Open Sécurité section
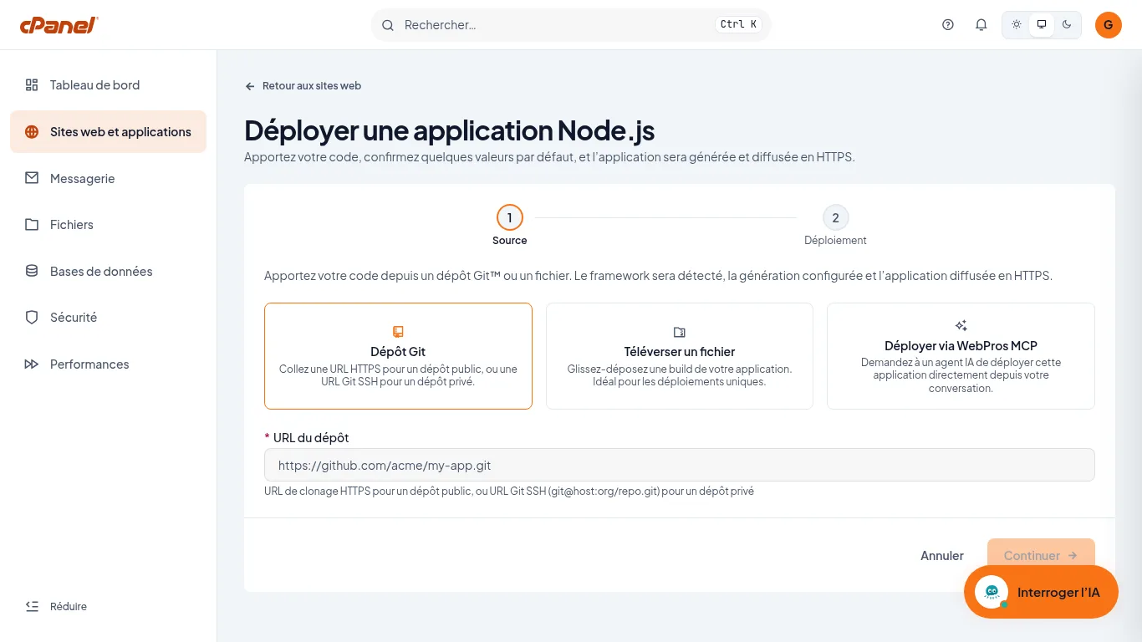The image size is (1142, 642). pyautogui.click(x=108, y=318)
